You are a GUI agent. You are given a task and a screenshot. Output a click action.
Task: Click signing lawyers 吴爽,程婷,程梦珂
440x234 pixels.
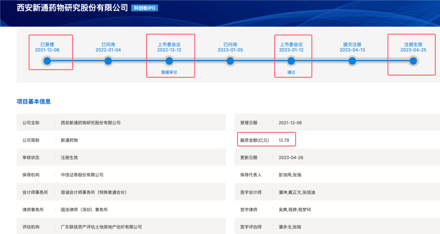pyautogui.click(x=295, y=210)
